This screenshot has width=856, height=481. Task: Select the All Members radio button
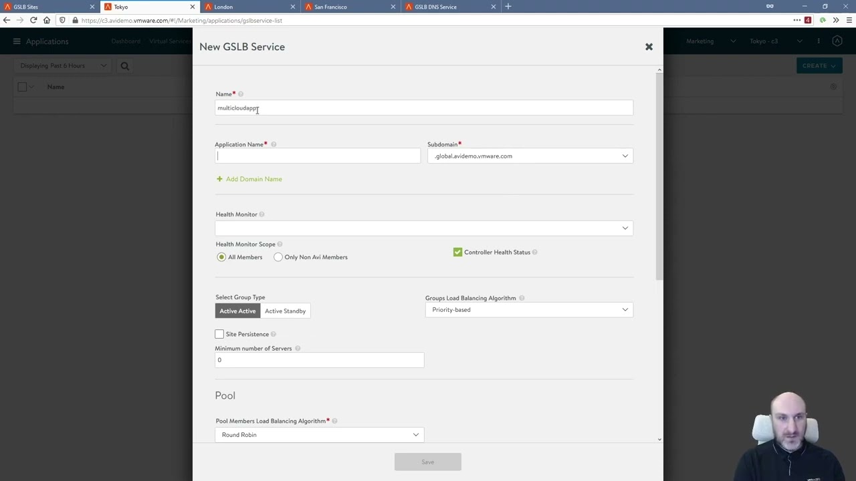tap(221, 257)
